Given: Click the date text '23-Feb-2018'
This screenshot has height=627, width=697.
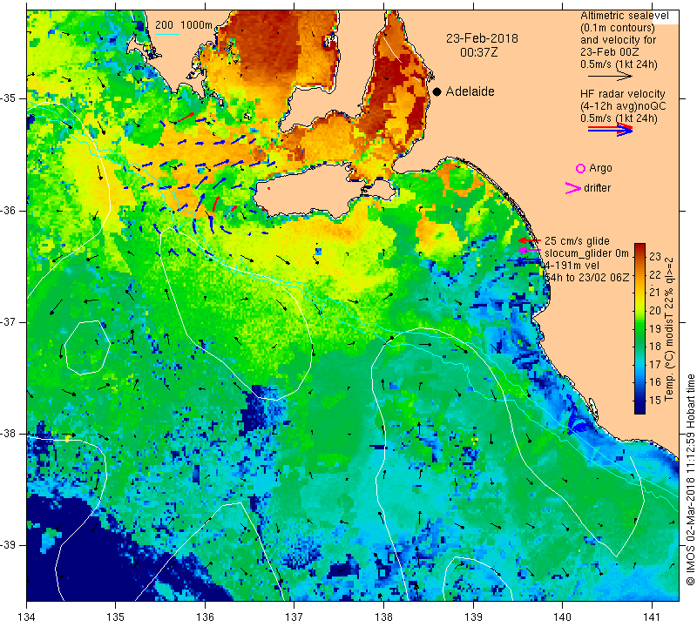Looking at the screenshot, I should [482, 38].
